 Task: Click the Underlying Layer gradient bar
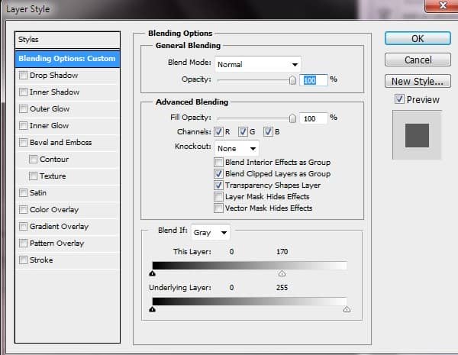tap(250, 302)
